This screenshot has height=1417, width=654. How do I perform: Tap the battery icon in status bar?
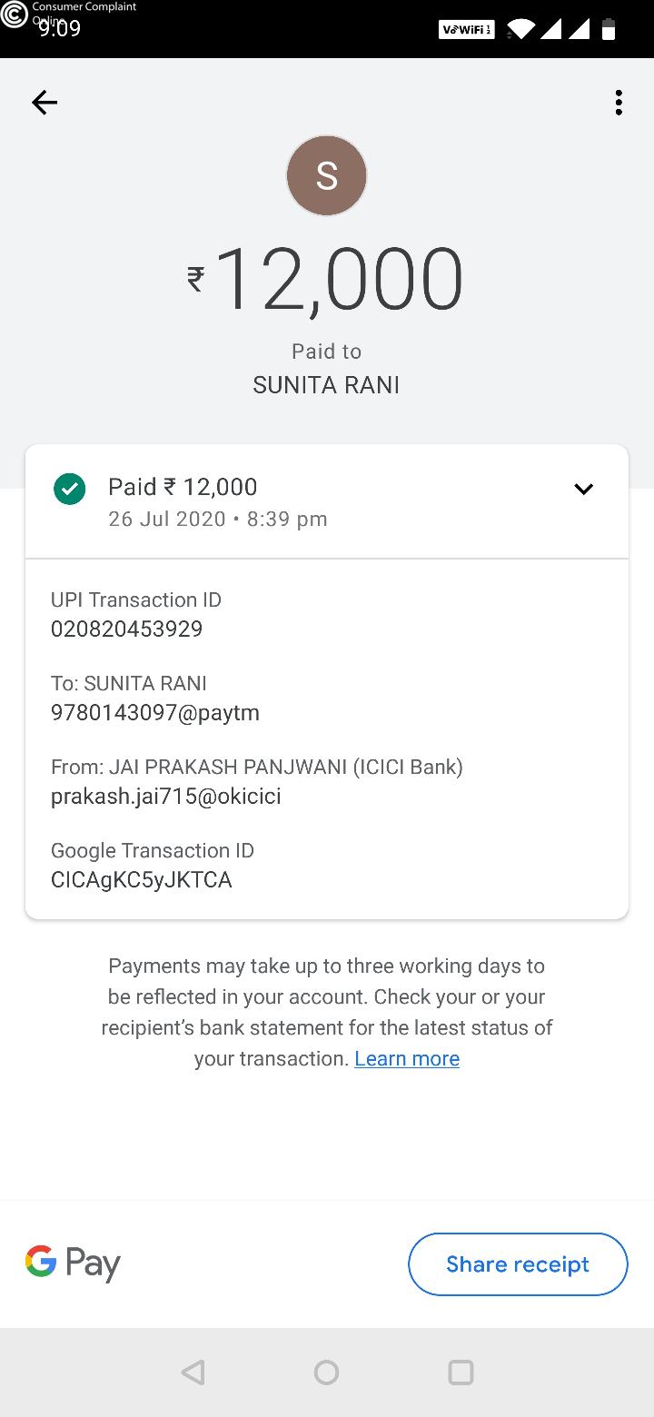(x=609, y=30)
